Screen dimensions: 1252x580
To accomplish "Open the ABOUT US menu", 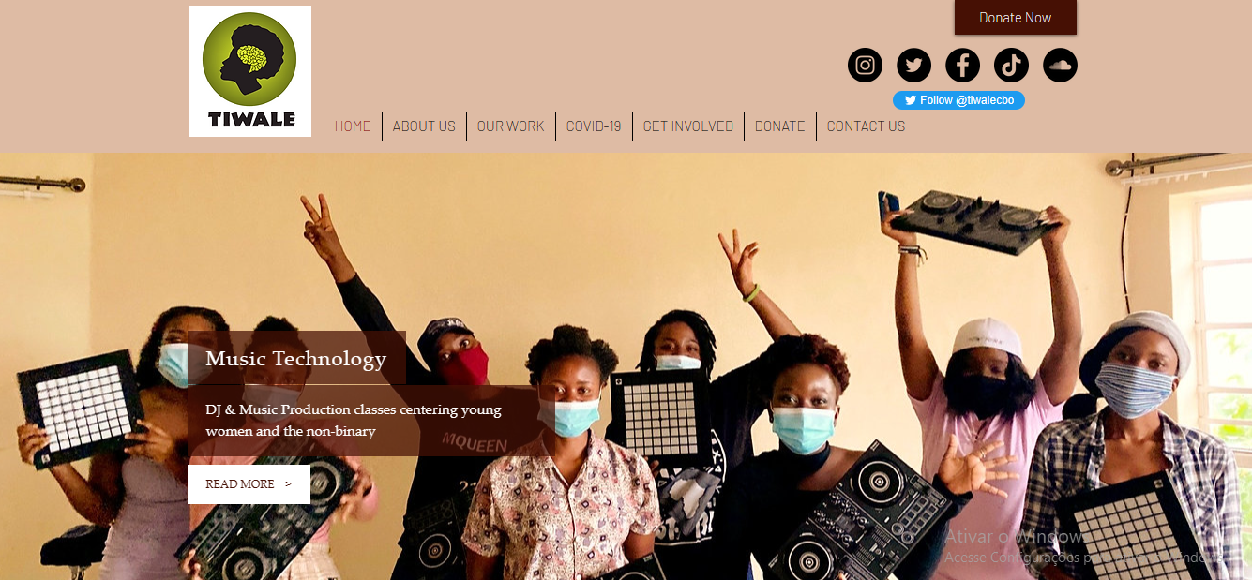I will [x=424, y=126].
